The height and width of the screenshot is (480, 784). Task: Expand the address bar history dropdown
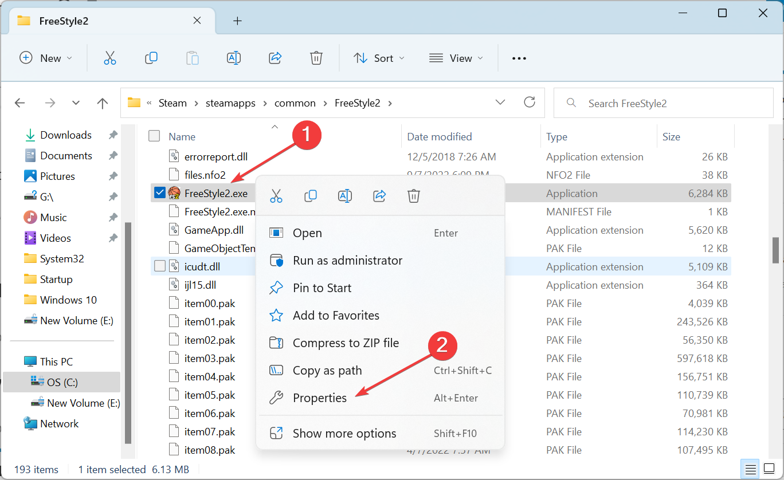(500, 103)
